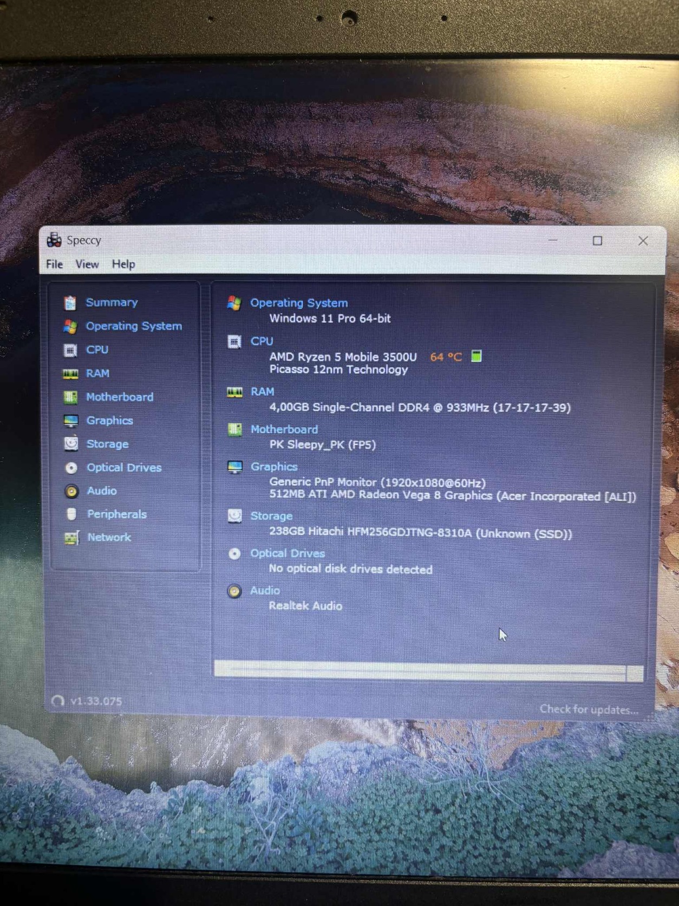Click the CPU heading link in summary
The height and width of the screenshot is (906, 679).
[262, 341]
